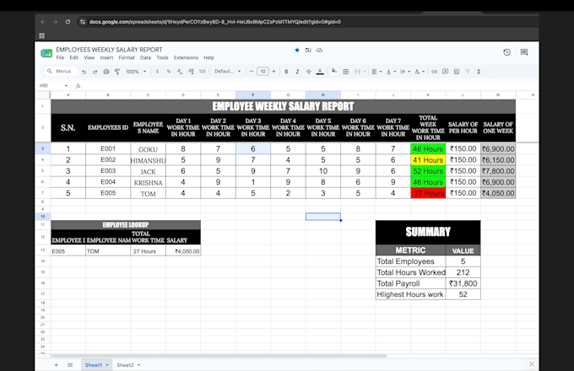Click the undo arrow

pyautogui.click(x=84, y=72)
